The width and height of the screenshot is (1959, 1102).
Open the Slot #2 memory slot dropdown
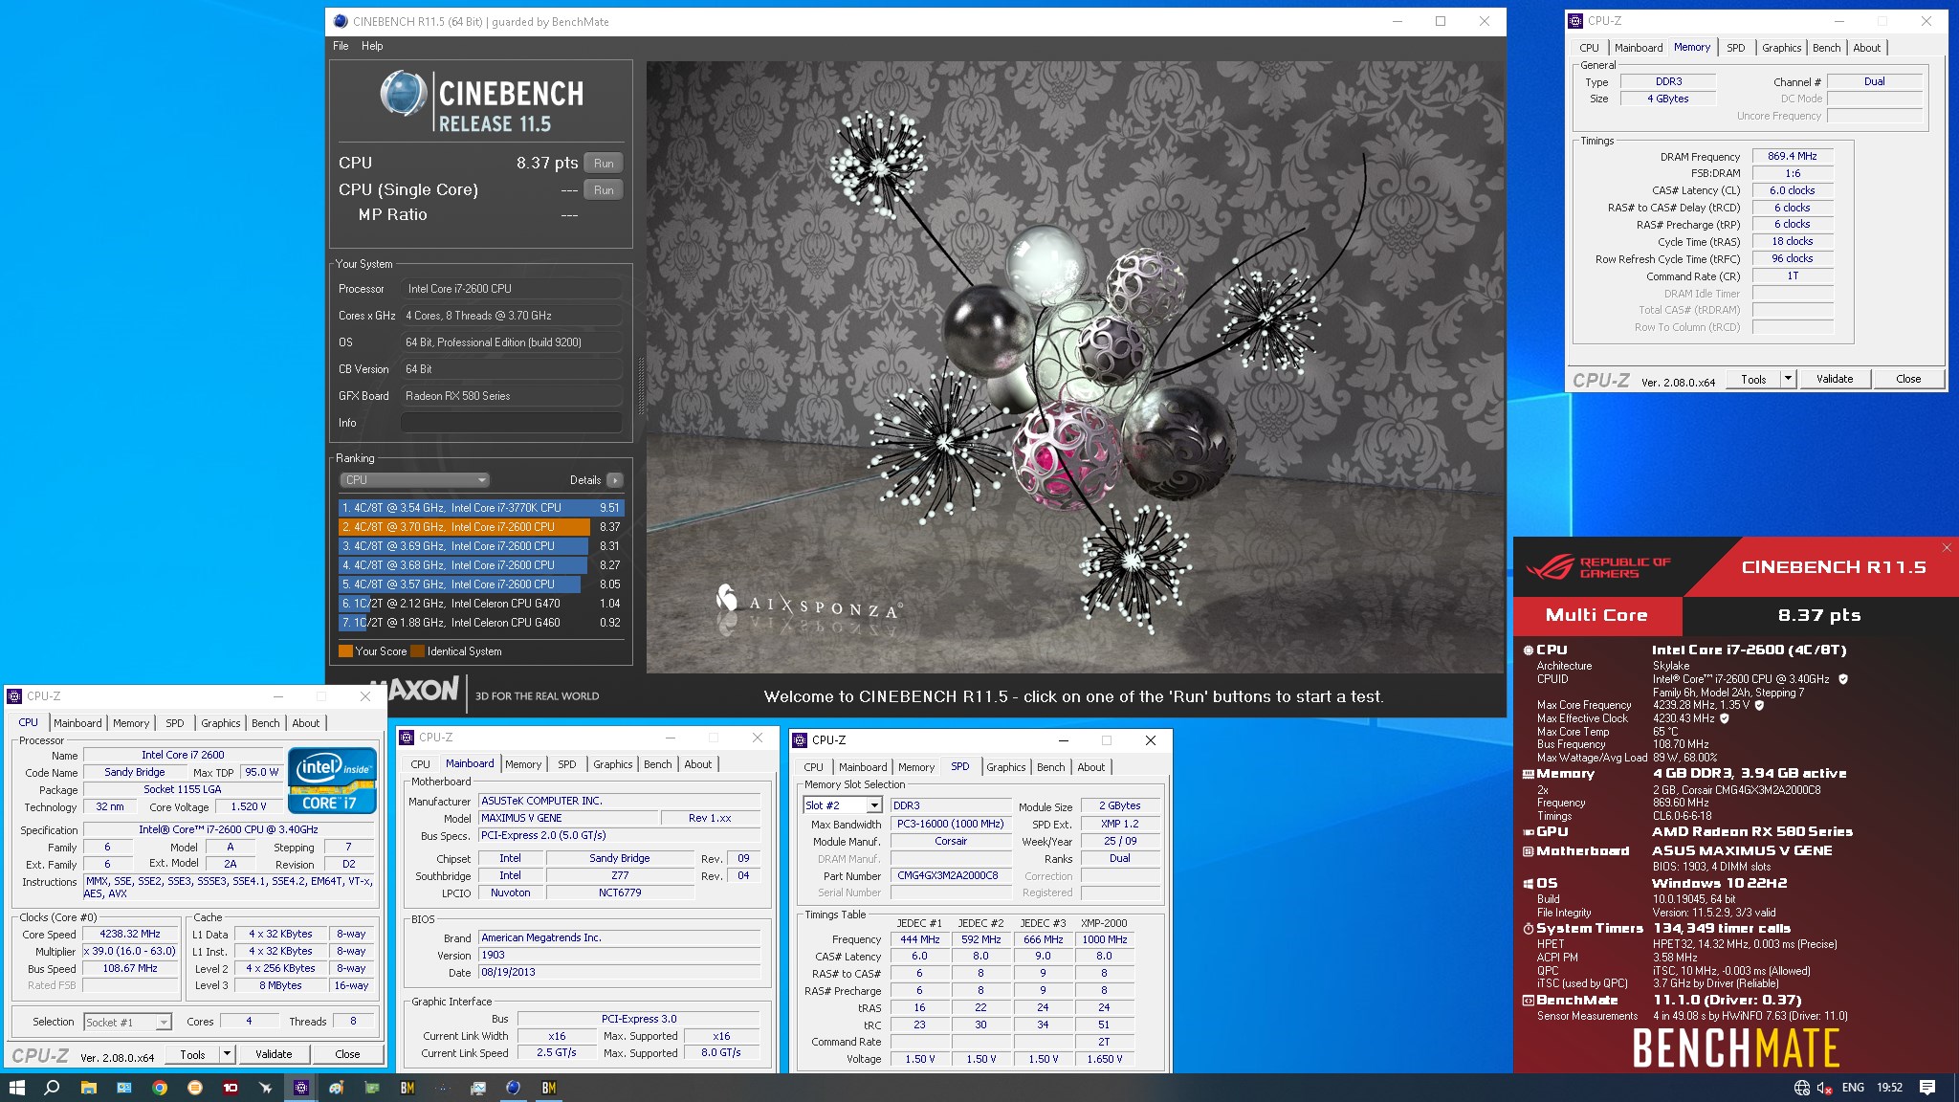842,805
